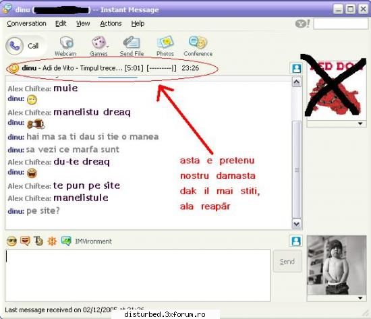
Task: Open the emoticon picker with sunglasses smiley
Action: coord(11,241)
